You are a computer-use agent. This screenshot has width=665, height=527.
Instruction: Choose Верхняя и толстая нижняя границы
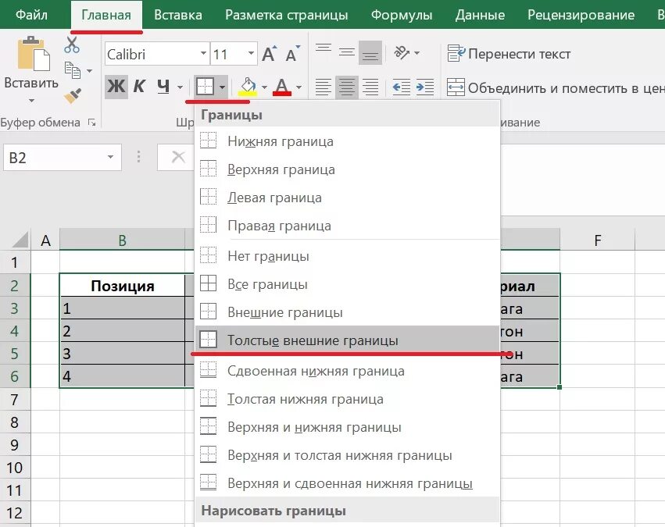[347, 455]
